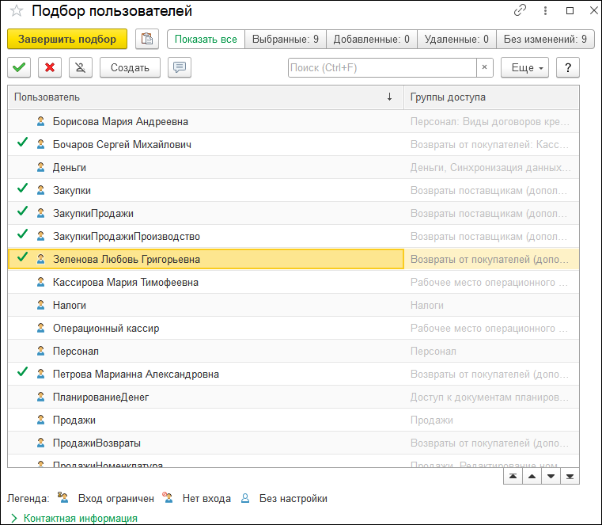Open help with the question mark button

[x=568, y=67]
